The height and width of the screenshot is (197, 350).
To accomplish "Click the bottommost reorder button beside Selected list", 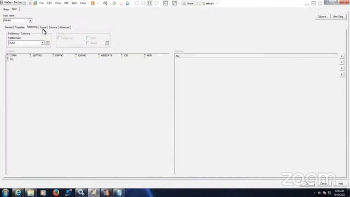I will (342, 74).
